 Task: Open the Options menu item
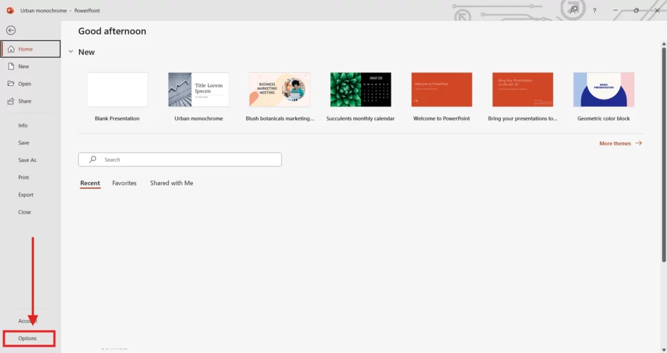coord(28,338)
